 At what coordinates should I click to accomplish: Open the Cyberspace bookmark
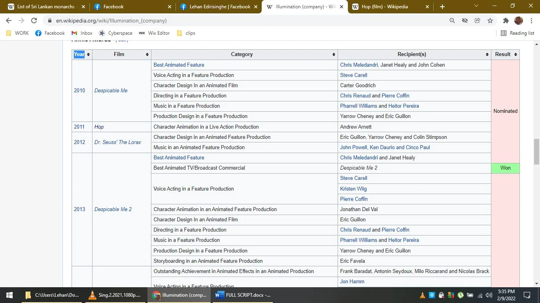115,33
